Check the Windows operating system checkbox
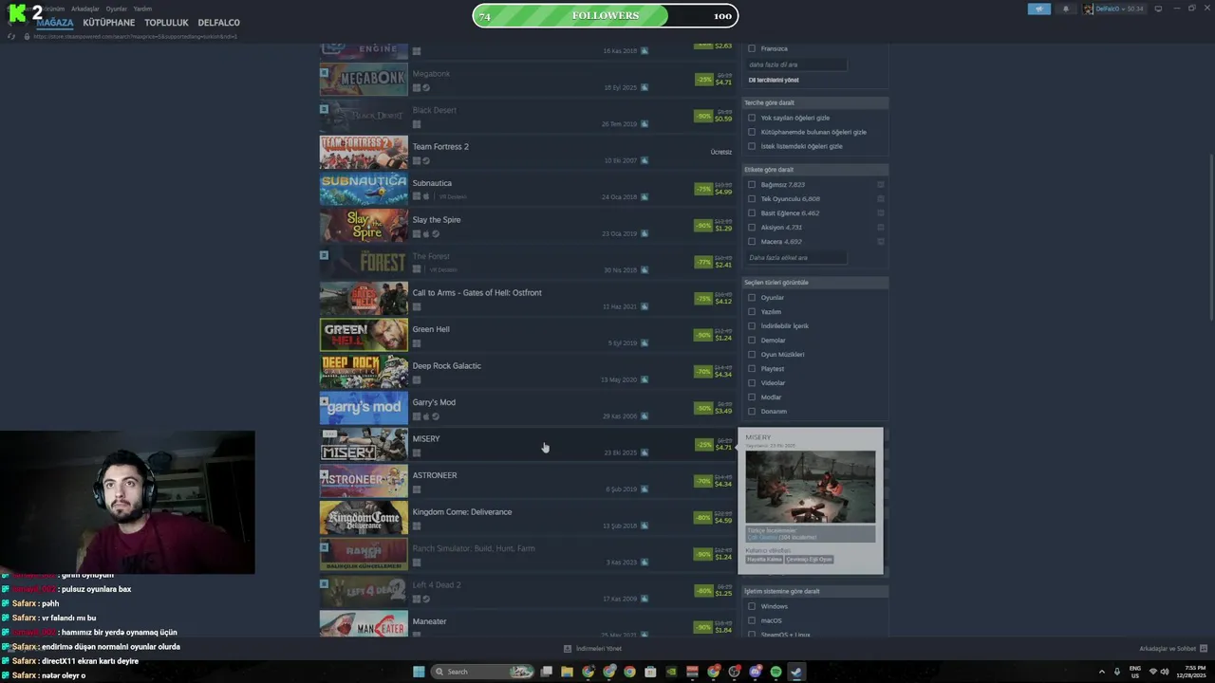The width and height of the screenshot is (1215, 683). pyautogui.click(x=752, y=606)
